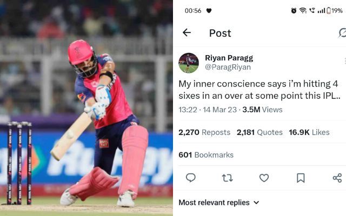The image size is (346, 216).
Task: Tap the heart icon in status bar
Action: point(209,10)
